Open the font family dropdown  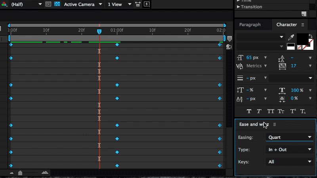[x=260, y=37]
